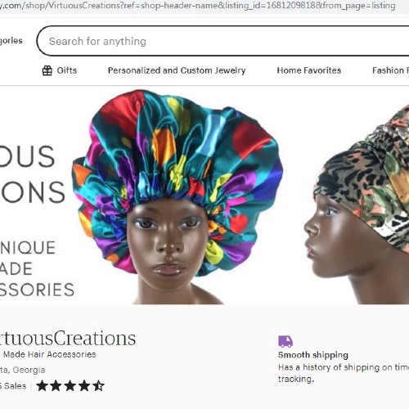This screenshot has width=409, height=409.
Task: Open the Home Favorites category
Action: pyautogui.click(x=309, y=70)
